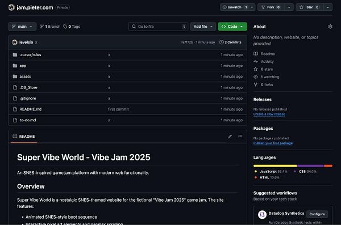This screenshot has height=225, width=341.
Task: Click the magnifier icon in Go to file
Action: click(134, 27)
